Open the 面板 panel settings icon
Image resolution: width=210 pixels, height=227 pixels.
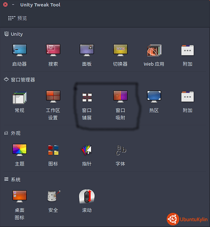[x=87, y=50]
